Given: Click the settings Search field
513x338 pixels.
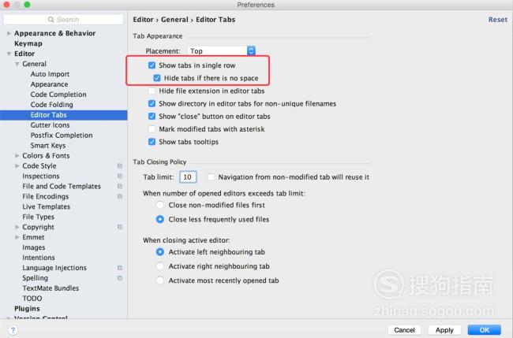Looking at the screenshot, I should coord(63,20).
